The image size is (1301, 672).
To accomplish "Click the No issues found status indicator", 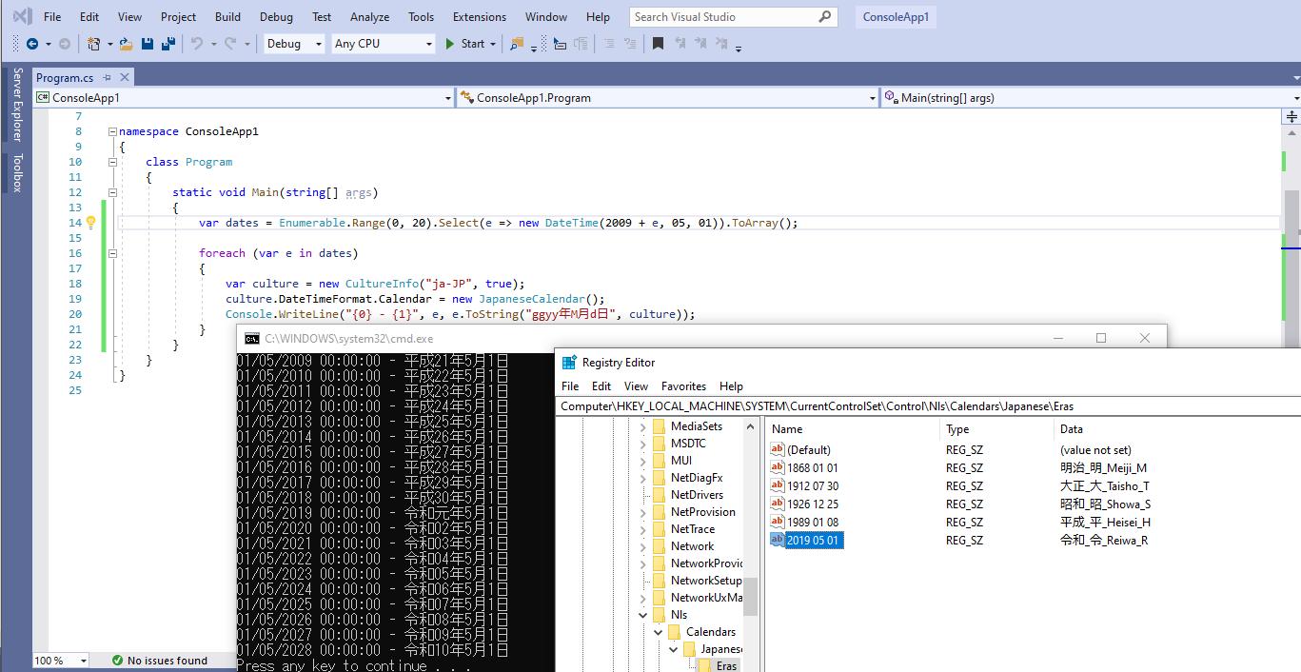I will pyautogui.click(x=159, y=661).
